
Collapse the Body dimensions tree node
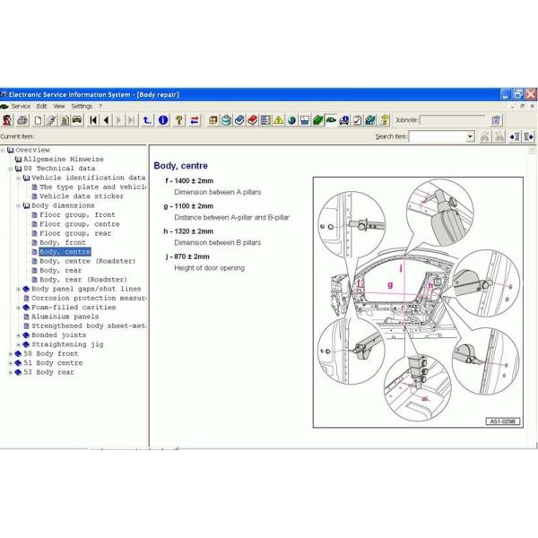[19, 206]
